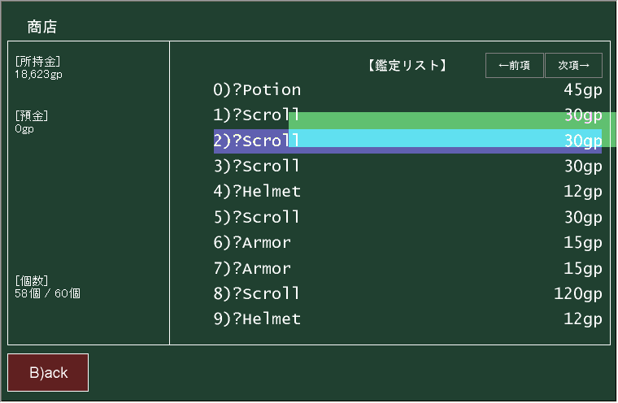618x403 pixels.
Task: Click the 商店 shop title
Action: (x=41, y=27)
